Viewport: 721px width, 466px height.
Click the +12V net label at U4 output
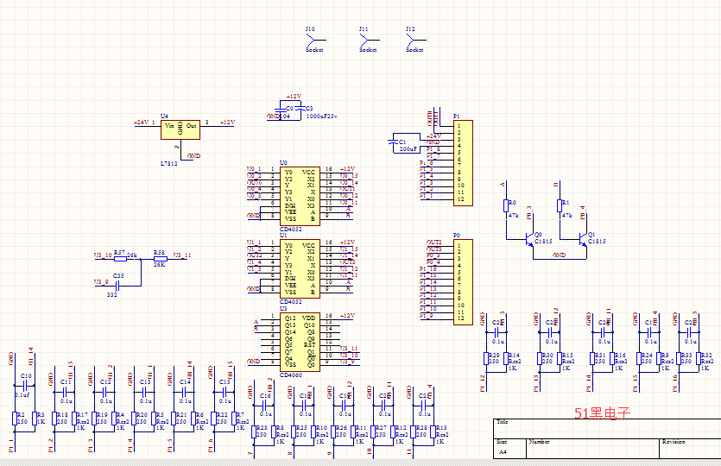tap(227, 123)
